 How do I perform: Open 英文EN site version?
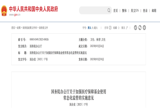(x=135, y=11)
